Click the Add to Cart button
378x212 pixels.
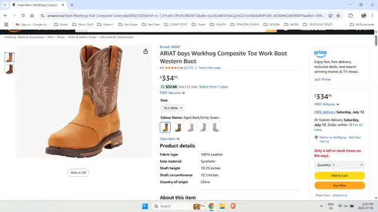[340, 175]
